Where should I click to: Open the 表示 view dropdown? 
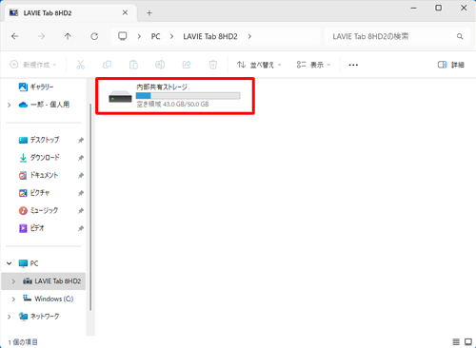313,65
